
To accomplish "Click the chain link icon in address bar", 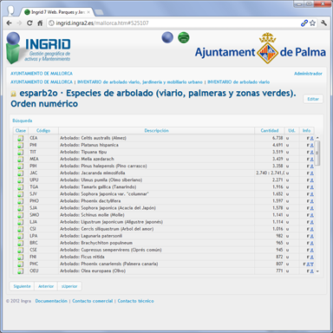I will 304,23.
